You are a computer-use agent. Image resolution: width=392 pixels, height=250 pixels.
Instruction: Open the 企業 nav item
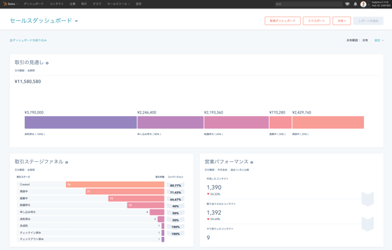click(x=73, y=4)
